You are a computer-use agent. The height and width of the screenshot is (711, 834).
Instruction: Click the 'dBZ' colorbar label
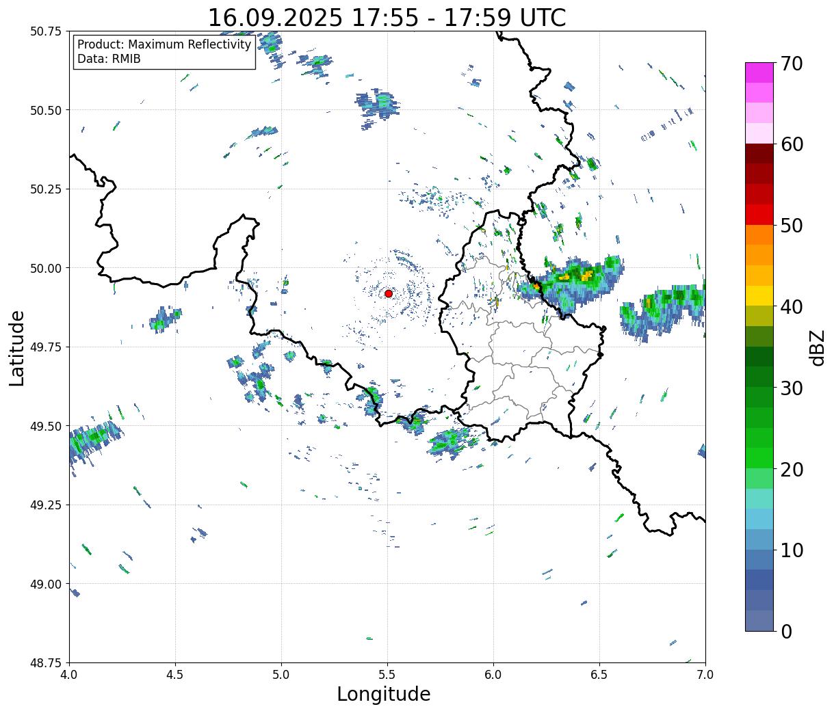click(x=817, y=347)
